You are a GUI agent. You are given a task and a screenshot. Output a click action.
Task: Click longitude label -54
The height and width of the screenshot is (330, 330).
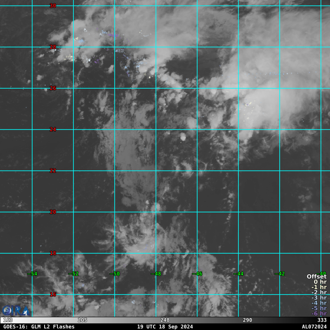(33, 274)
